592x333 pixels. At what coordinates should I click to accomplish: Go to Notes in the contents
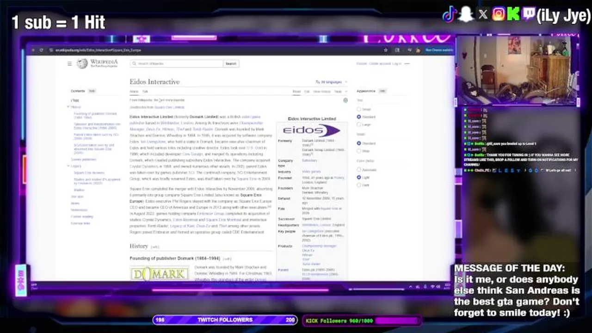pos(75,203)
